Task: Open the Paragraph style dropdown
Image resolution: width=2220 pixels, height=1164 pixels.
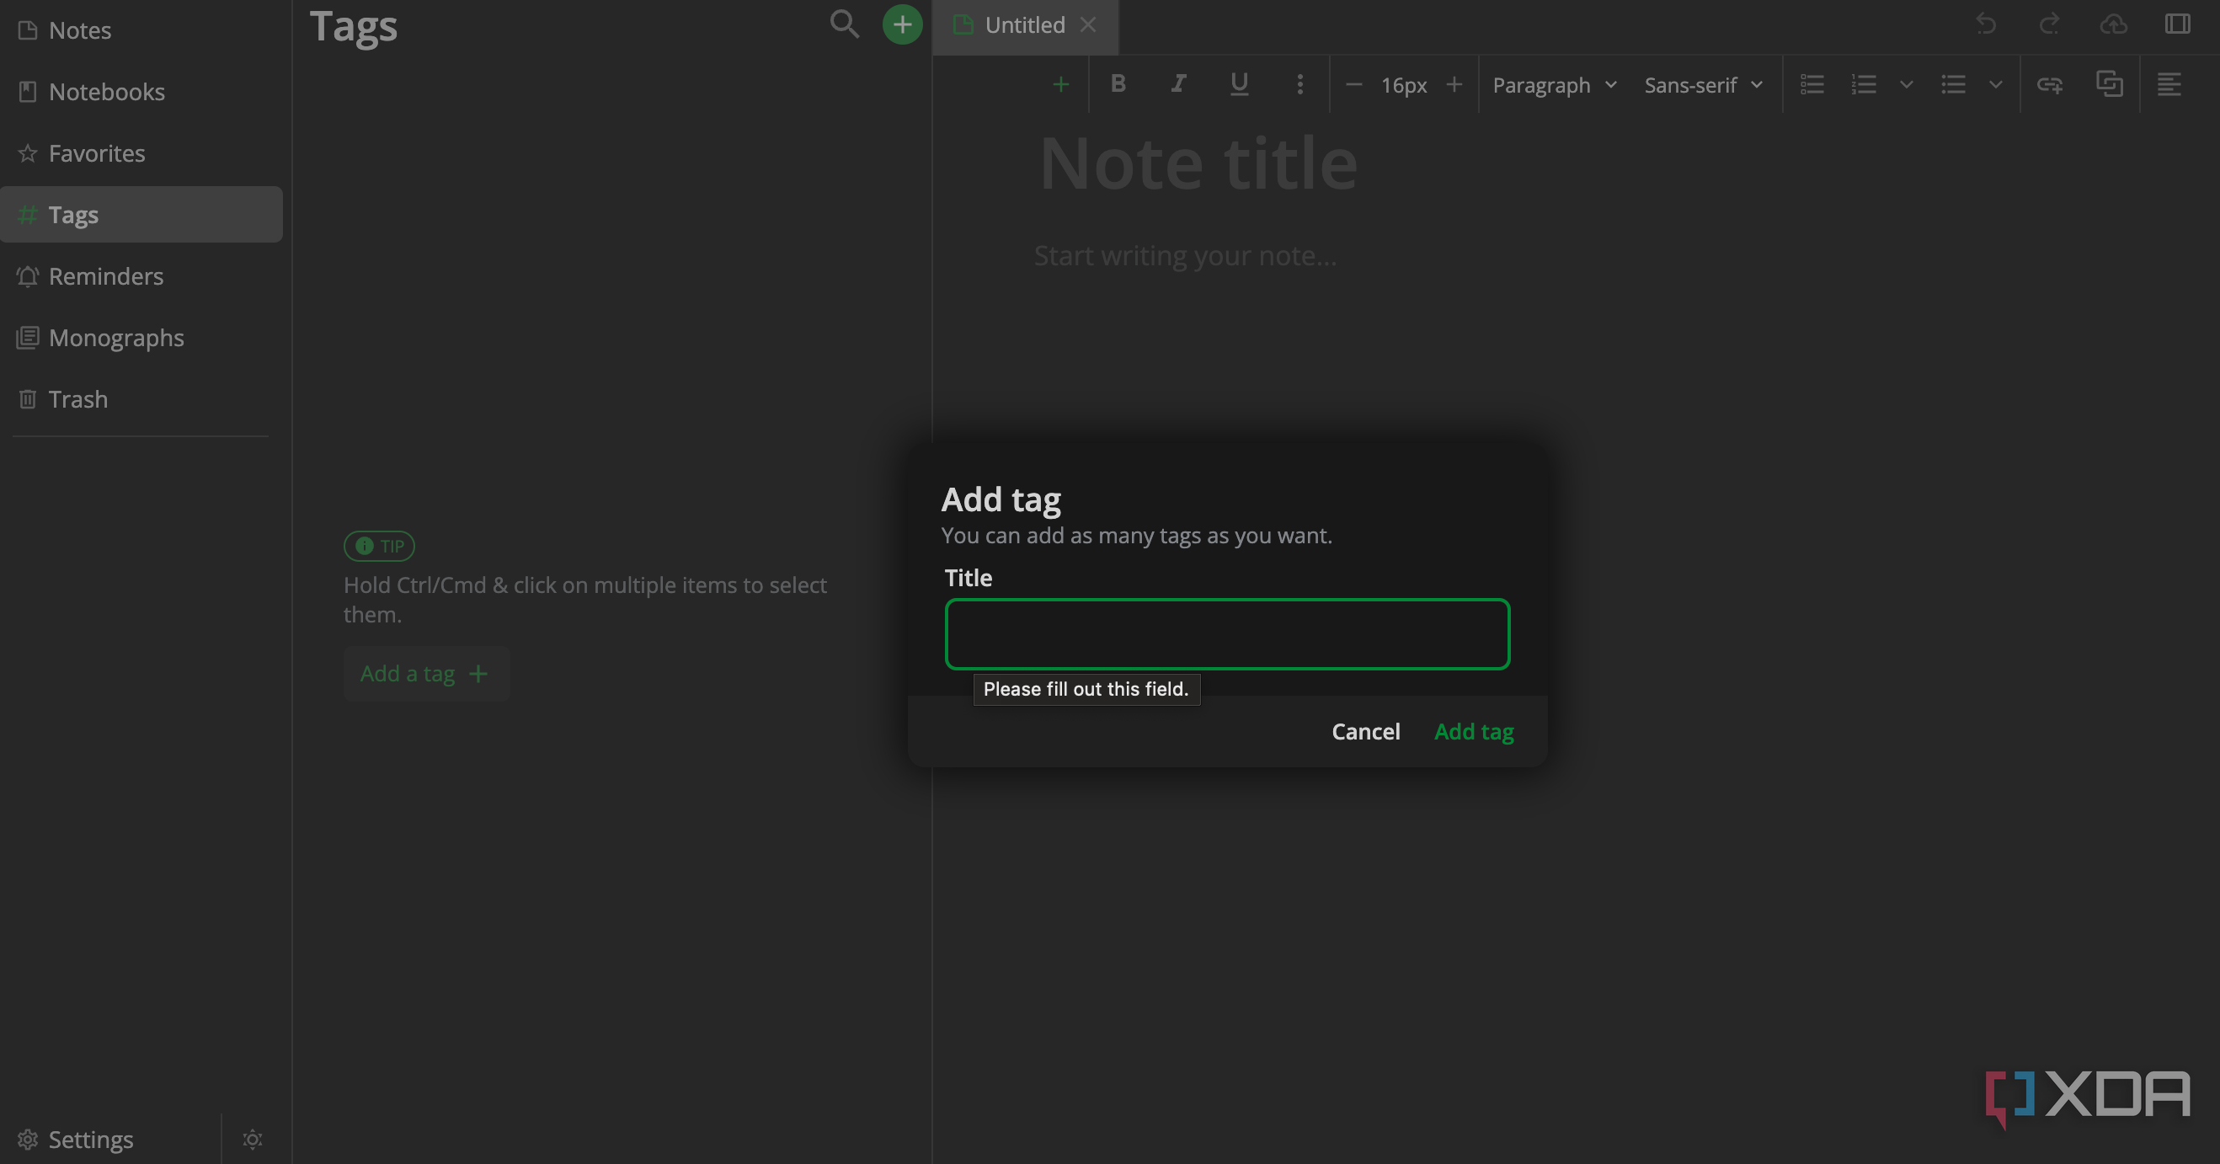Action: coord(1555,85)
